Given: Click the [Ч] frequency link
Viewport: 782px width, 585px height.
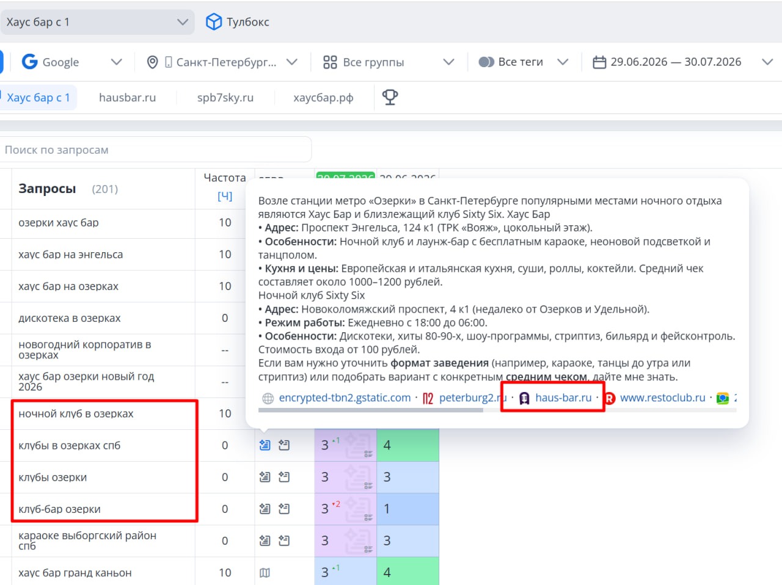Looking at the screenshot, I should click(x=225, y=196).
